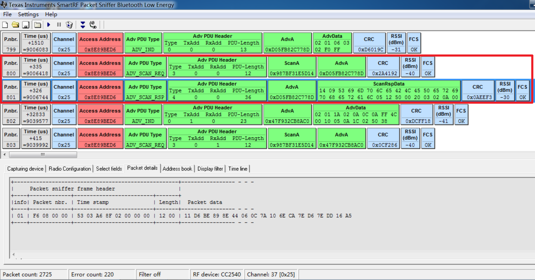Click ADV_IND type in packet 802
This screenshot has height=280, width=535.
coord(143,121)
